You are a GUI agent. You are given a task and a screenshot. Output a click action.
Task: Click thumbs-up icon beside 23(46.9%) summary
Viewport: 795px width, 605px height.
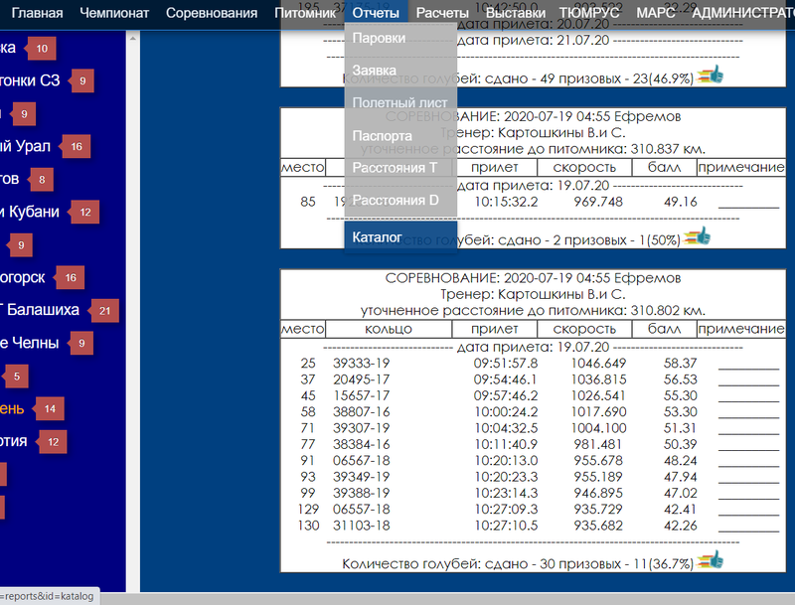point(711,75)
